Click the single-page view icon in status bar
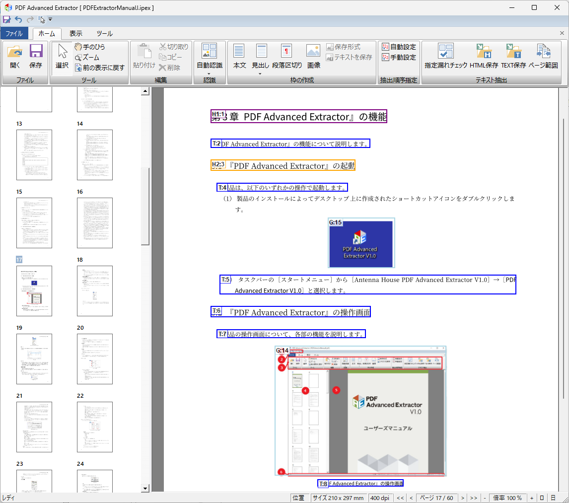Image resolution: width=569 pixels, height=503 pixels. (x=542, y=498)
